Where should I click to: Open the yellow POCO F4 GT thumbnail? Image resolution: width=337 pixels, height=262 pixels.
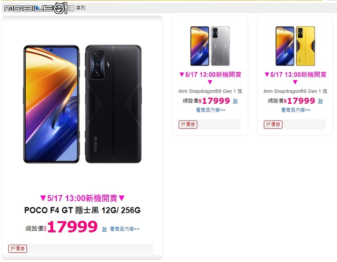pyautogui.click(x=295, y=46)
